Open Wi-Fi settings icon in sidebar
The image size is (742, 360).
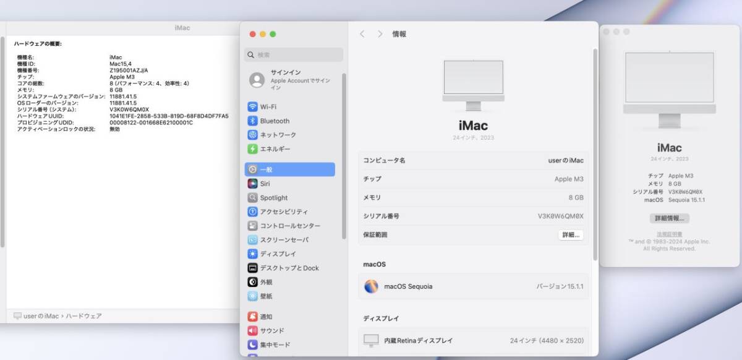(252, 106)
